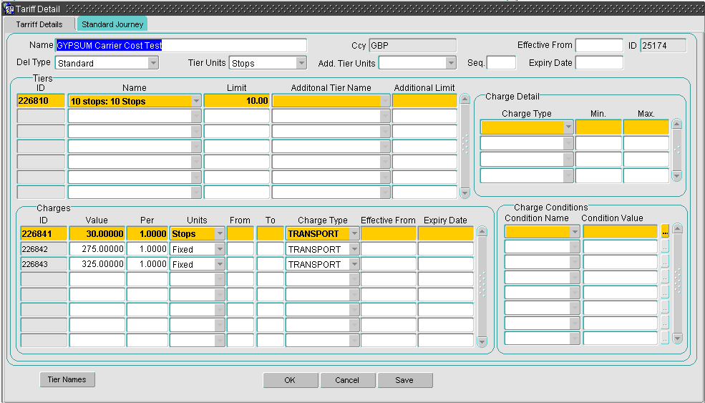Screen dimensions: 705x403
Task: Click the Charges list scroll down arrow
Action: pos(482,342)
